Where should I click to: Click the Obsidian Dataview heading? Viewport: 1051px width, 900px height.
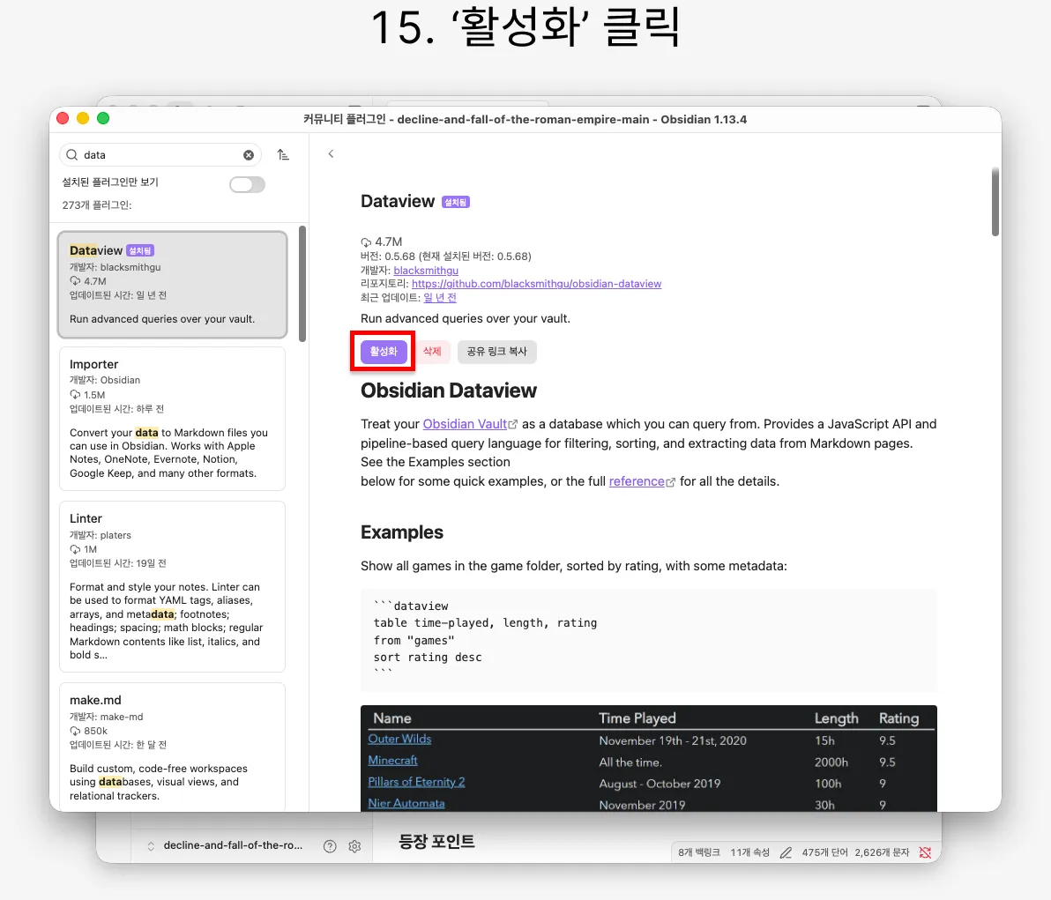(449, 390)
